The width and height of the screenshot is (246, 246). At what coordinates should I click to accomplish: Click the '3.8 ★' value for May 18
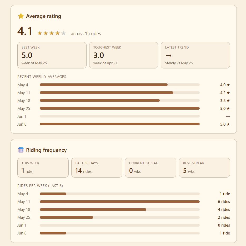pyautogui.click(x=225, y=100)
